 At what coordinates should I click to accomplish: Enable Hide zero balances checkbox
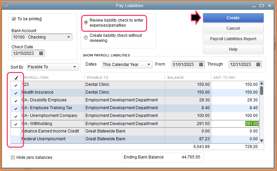(x=13, y=157)
